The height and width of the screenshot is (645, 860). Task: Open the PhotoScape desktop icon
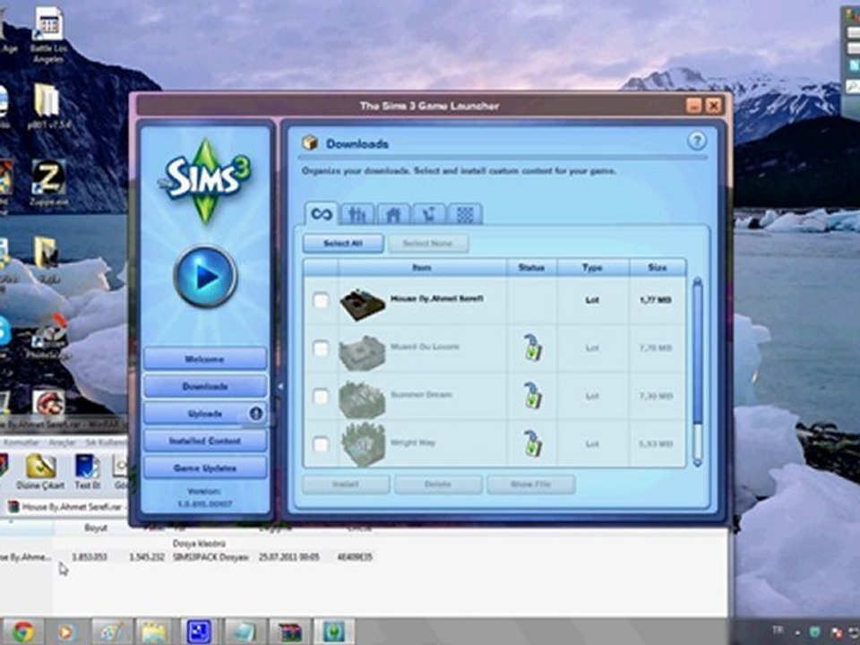click(48, 336)
